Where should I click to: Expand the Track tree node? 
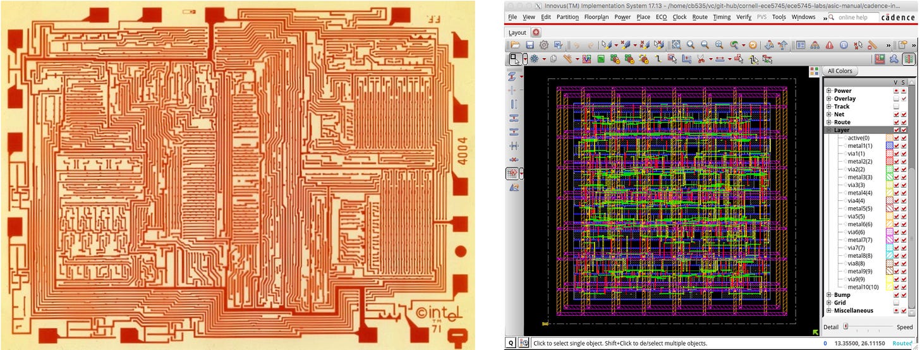tap(829, 107)
